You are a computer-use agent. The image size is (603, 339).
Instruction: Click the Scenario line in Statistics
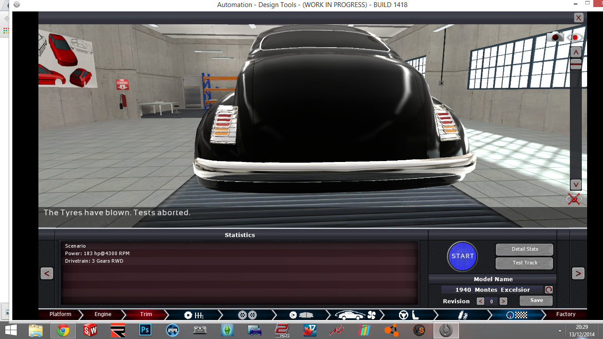point(75,246)
